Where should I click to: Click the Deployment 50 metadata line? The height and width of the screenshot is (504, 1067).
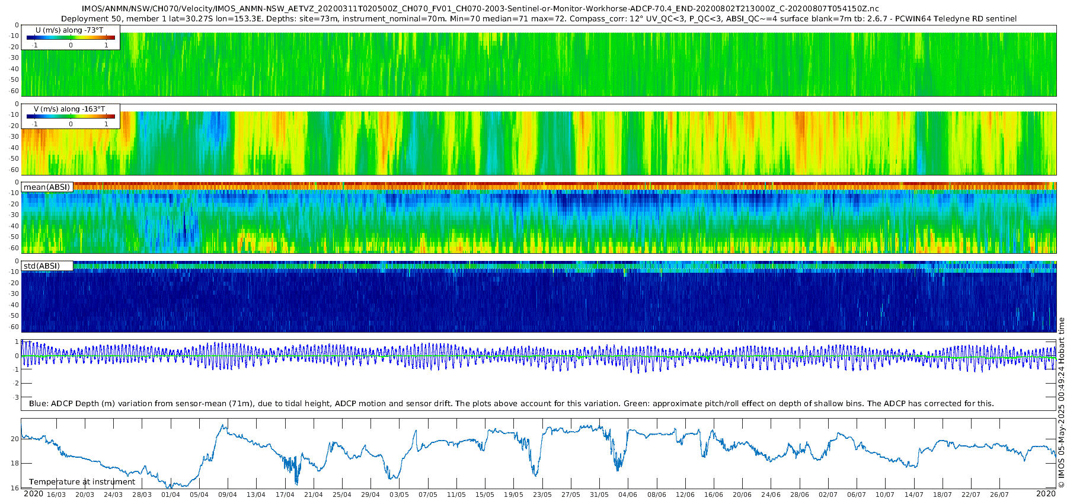[539, 18]
